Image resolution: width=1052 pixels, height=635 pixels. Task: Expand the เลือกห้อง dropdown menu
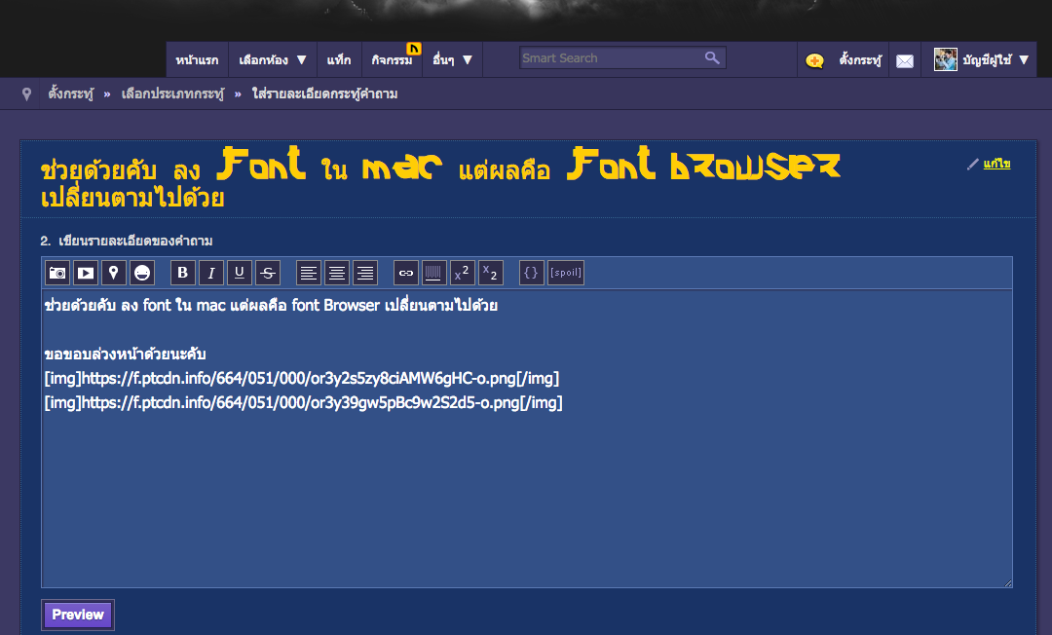point(273,59)
